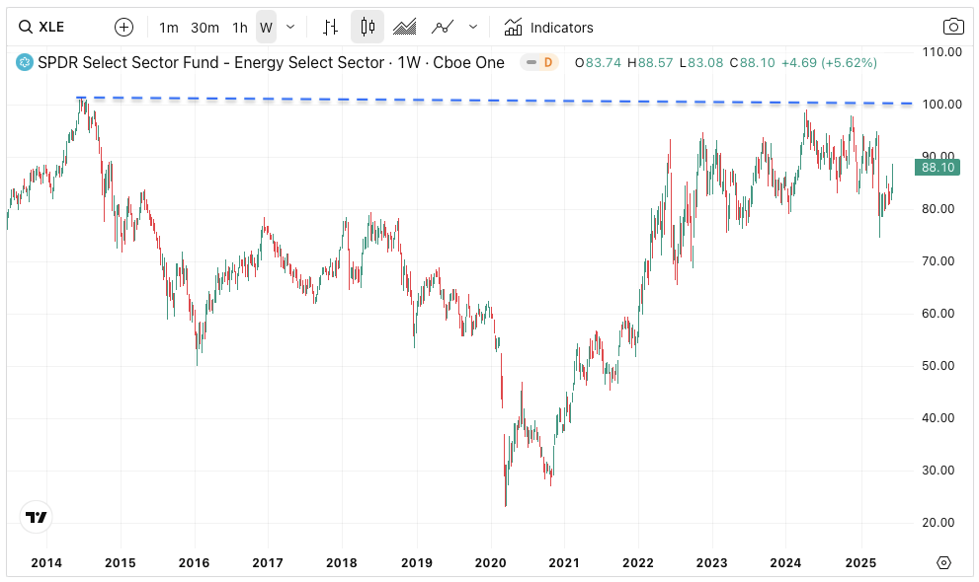Open the Indicators menu
Viewport: 979px width, 582px height.
point(549,28)
